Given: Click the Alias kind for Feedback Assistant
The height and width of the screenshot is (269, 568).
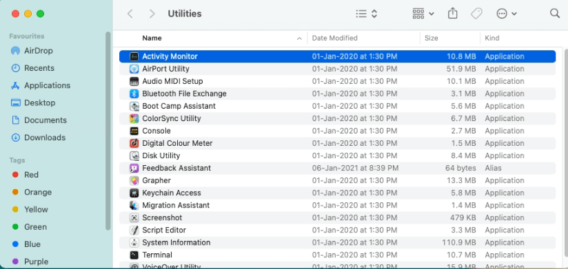Looking at the screenshot, I should (x=493, y=168).
